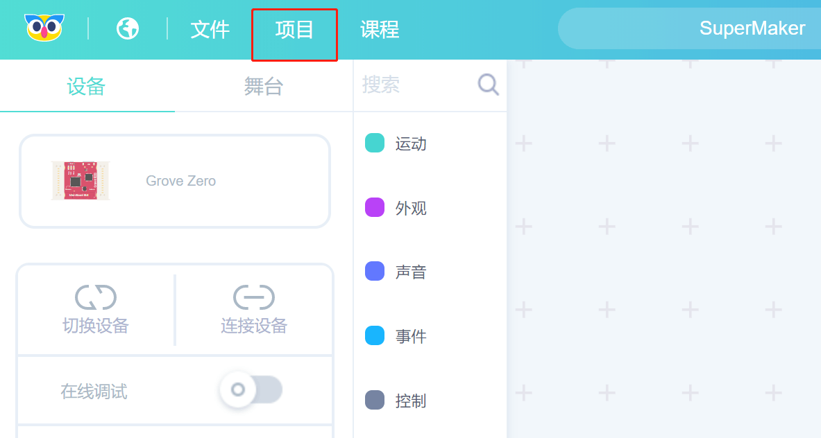Click the search magnifier icon
This screenshot has width=821, height=438.
pyautogui.click(x=489, y=85)
